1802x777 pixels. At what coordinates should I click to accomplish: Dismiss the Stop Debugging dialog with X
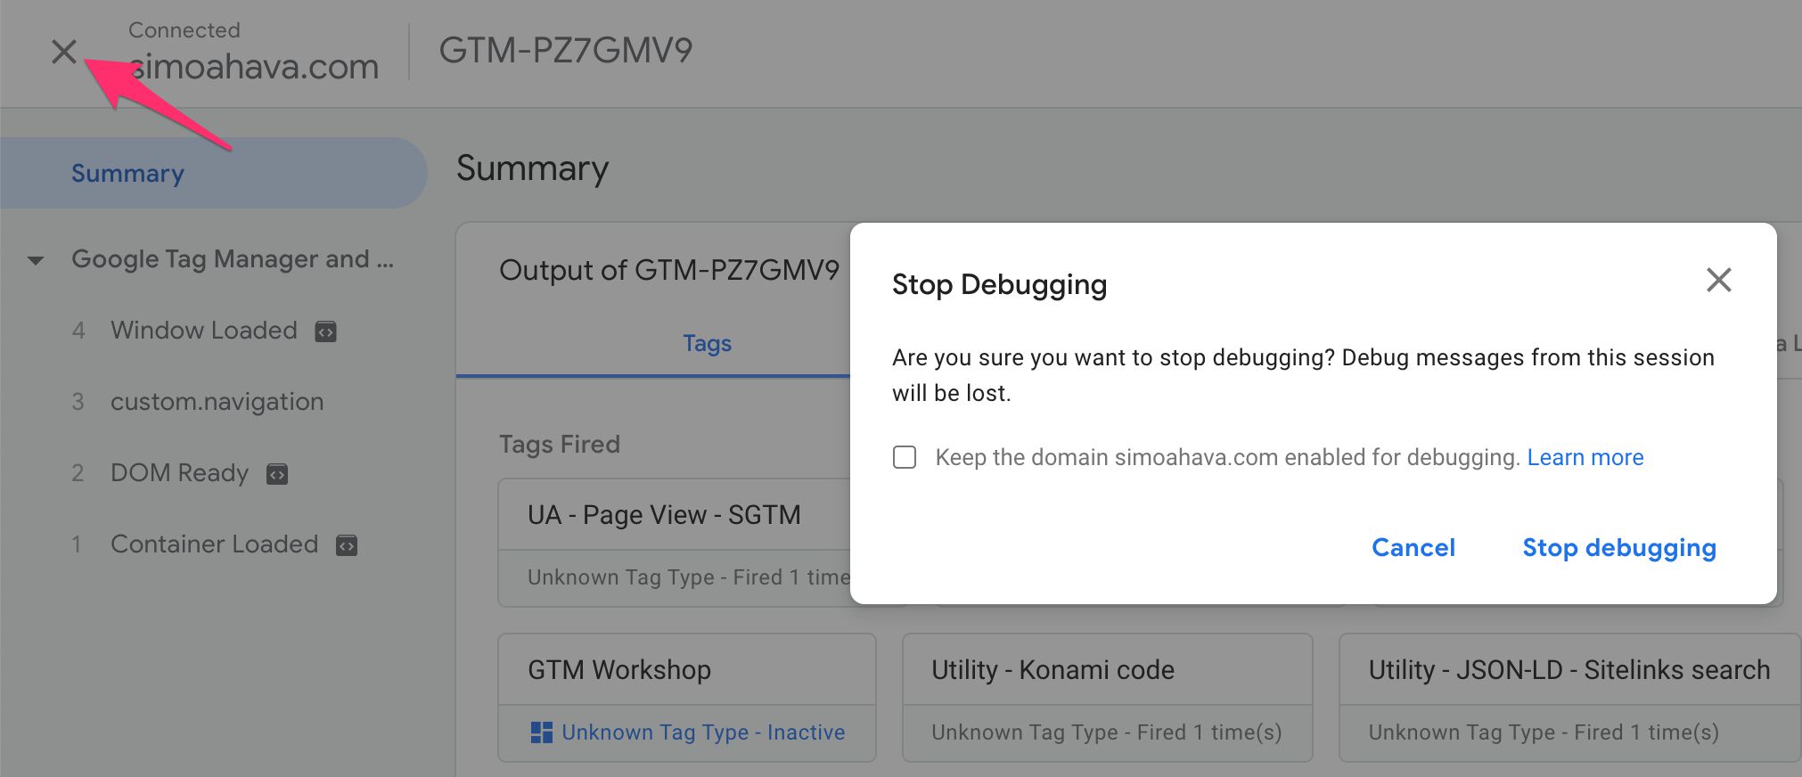[x=1718, y=280]
